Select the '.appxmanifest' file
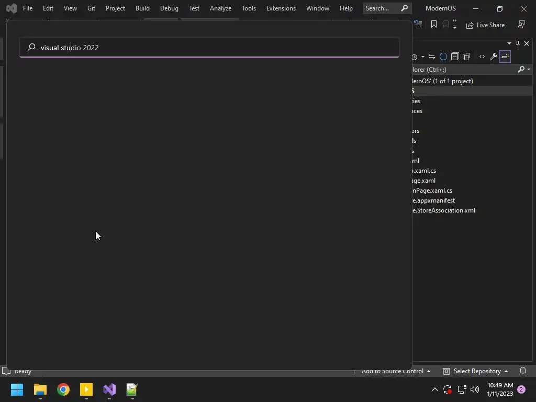Screen dimensions: 536x402 tap(433, 200)
